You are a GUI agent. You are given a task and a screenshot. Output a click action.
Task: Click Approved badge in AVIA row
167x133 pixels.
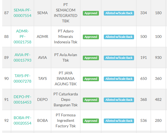91,58
